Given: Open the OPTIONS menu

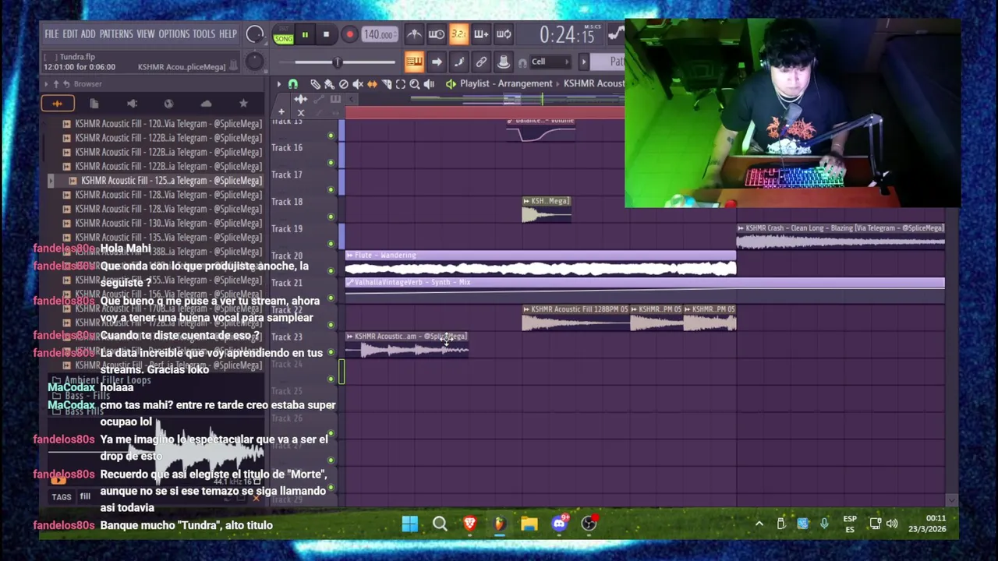Looking at the screenshot, I should click(x=174, y=34).
